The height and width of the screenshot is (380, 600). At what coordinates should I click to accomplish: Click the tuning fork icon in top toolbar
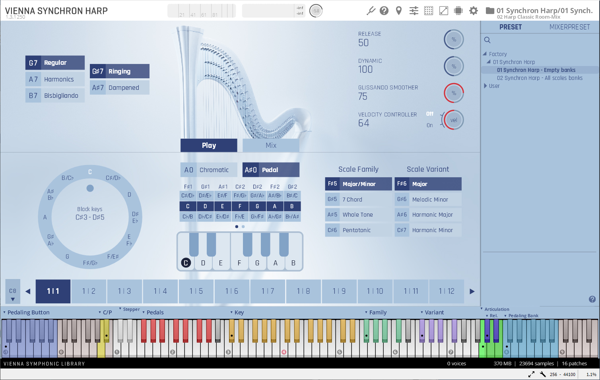point(371,11)
